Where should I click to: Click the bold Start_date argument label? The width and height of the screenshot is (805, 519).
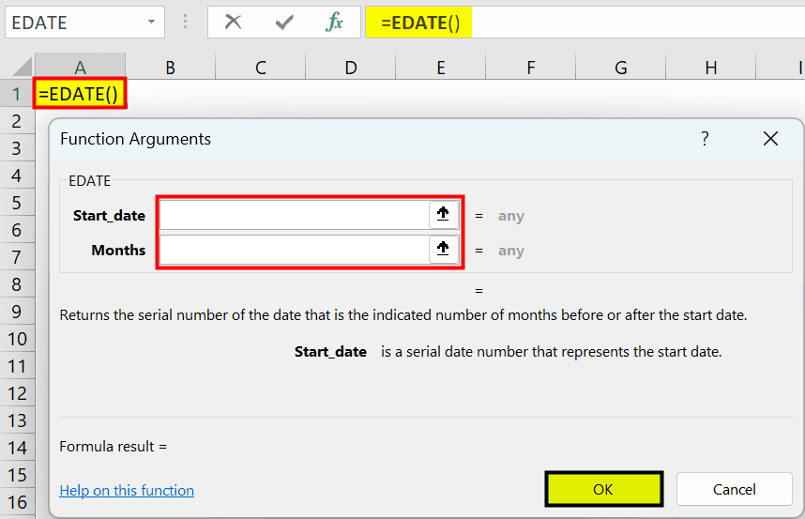109,216
